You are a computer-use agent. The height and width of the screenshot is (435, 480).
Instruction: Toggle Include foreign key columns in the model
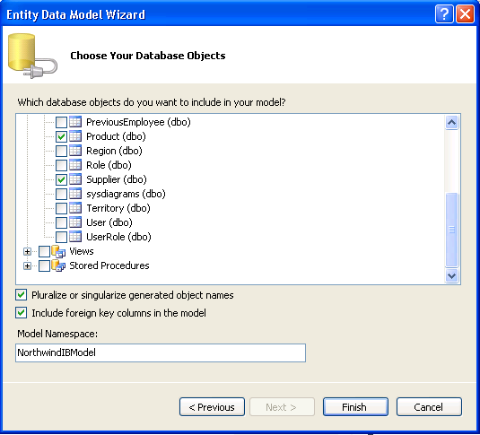point(22,313)
